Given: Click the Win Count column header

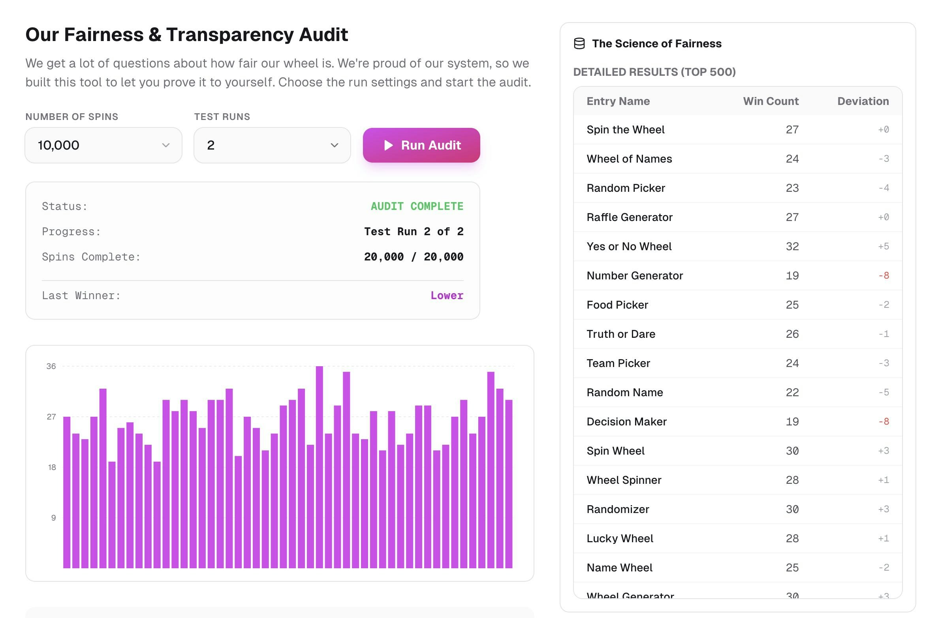Looking at the screenshot, I should (x=771, y=101).
